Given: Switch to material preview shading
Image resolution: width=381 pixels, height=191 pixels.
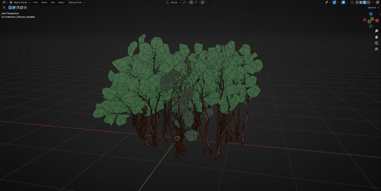Looking at the screenshot, I should tap(365, 2).
